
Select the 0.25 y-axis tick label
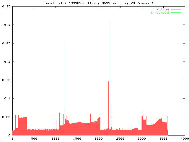coord(6,43)
